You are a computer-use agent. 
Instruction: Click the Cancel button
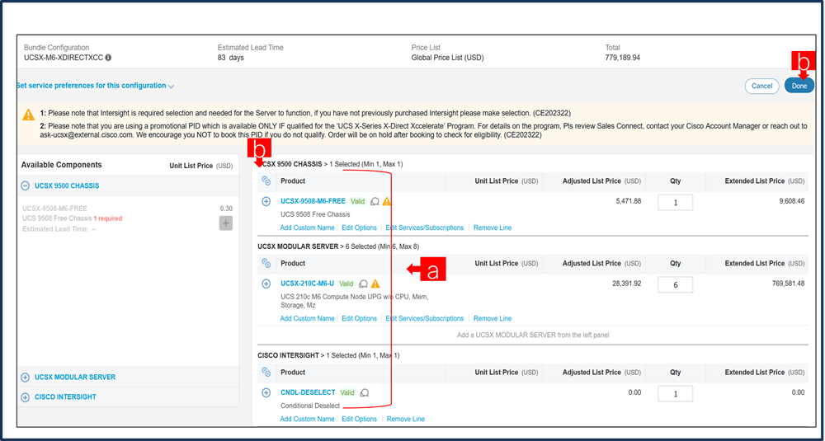point(761,87)
